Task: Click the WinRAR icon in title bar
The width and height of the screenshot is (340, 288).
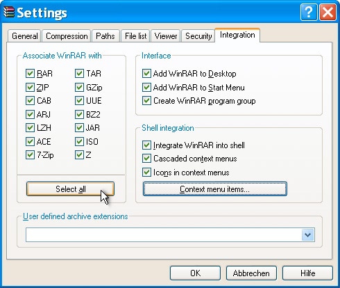Action: pos(9,12)
